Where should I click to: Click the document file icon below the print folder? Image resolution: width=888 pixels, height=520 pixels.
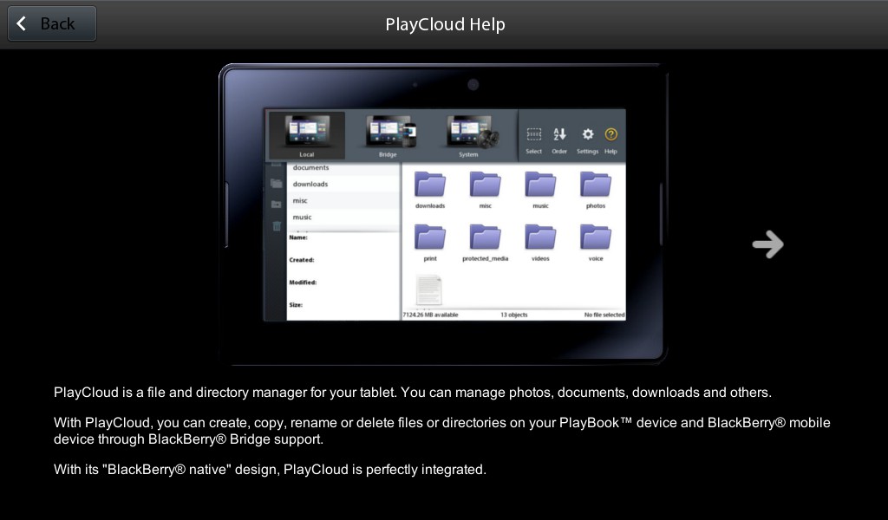(428, 290)
